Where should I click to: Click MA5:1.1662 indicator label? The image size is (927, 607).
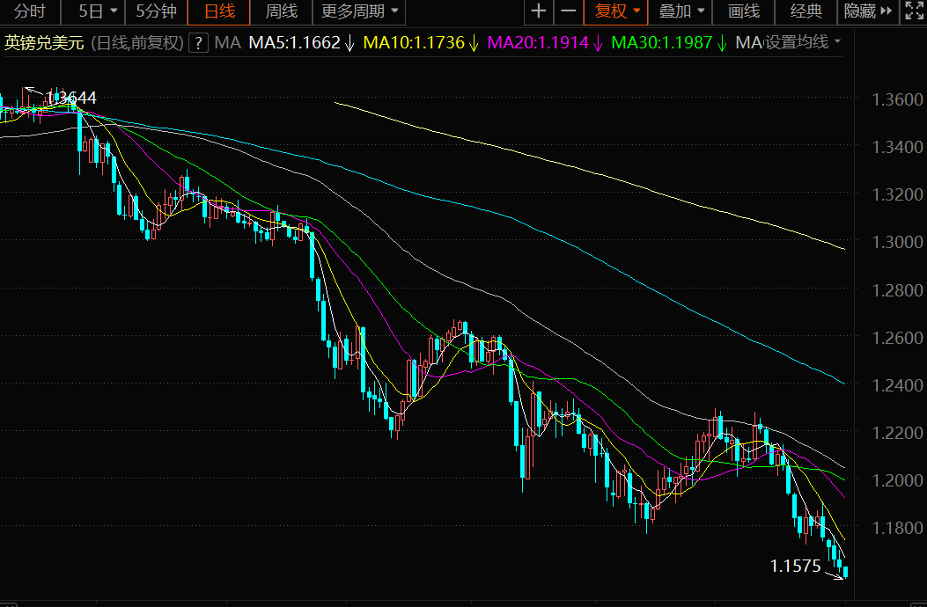point(294,42)
